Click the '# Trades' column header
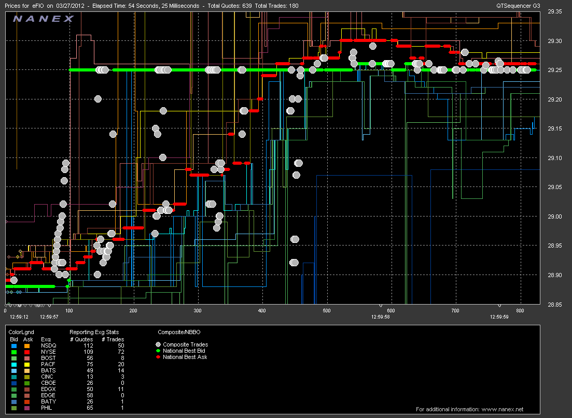Image resolution: width=572 pixels, height=418 pixels. [113, 339]
